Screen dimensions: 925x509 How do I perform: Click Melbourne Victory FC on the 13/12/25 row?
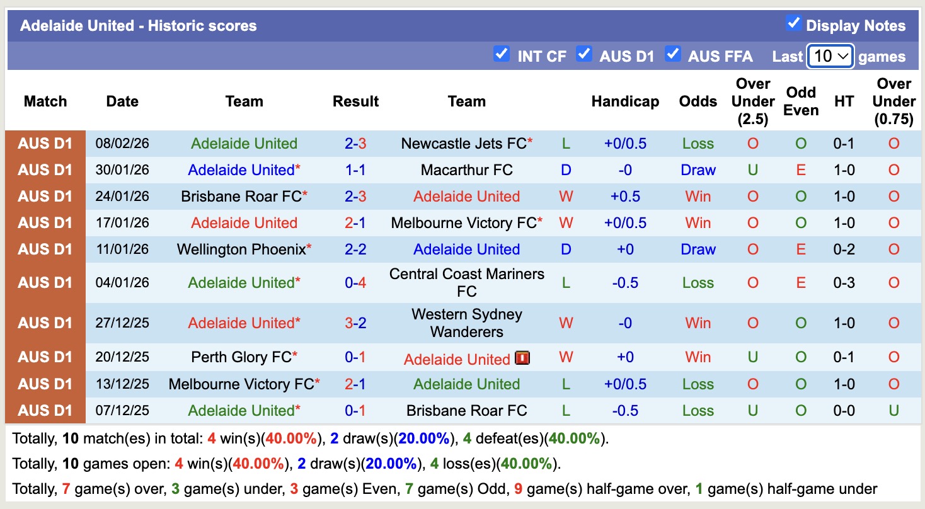click(x=243, y=384)
